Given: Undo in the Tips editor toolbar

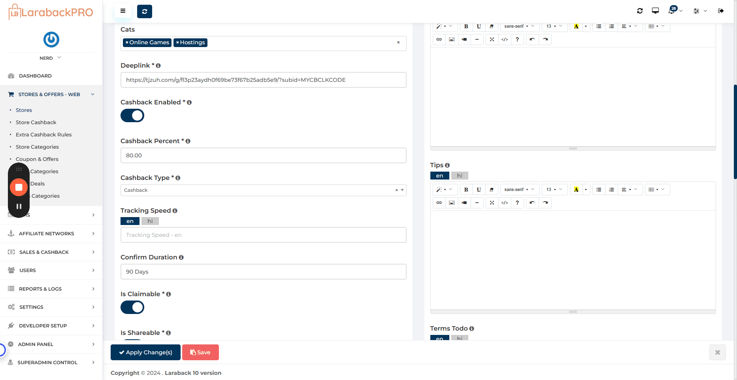Looking at the screenshot, I should 532,203.
